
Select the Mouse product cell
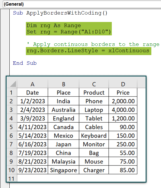point(94,161)
